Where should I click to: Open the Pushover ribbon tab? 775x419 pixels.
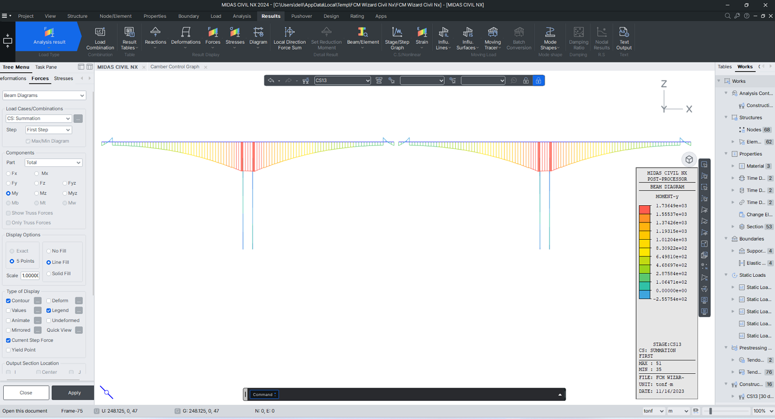point(301,16)
